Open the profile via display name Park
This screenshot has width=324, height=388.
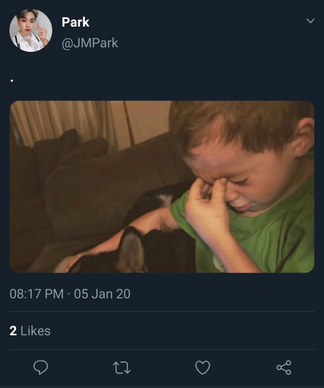[x=76, y=22]
